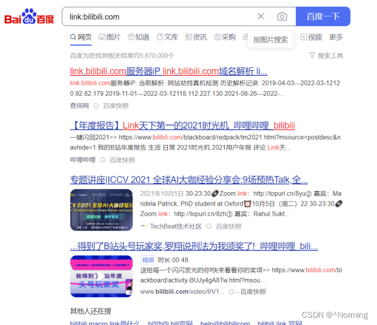The width and height of the screenshot is (377, 325).
Task: Click shield icon next to 哔哩哔哩 source
Action: [102, 159]
